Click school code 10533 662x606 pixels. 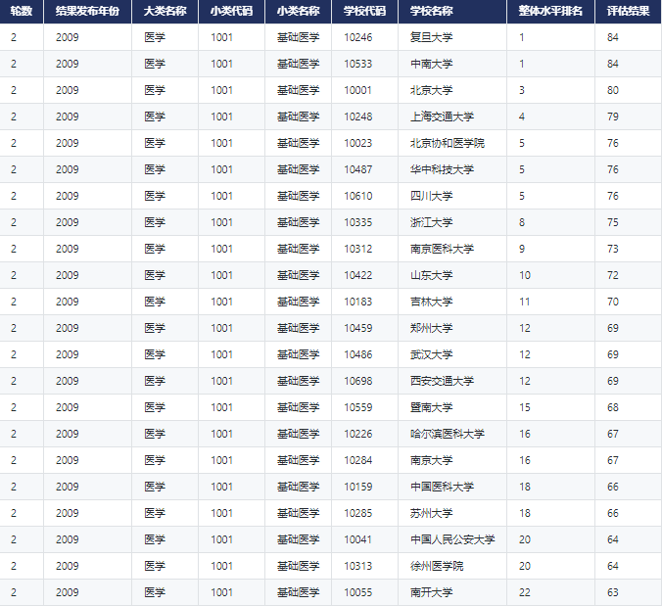[x=358, y=64]
